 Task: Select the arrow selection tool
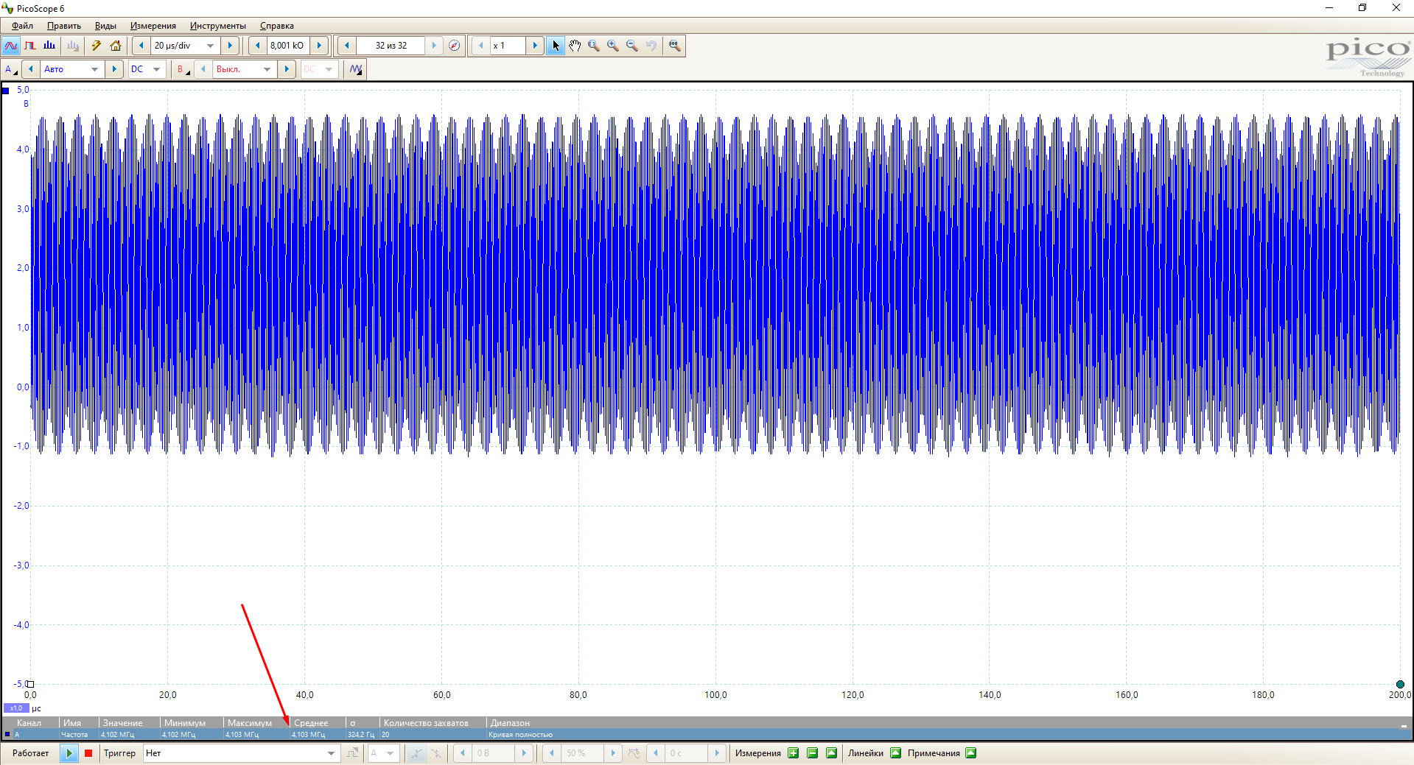point(556,46)
